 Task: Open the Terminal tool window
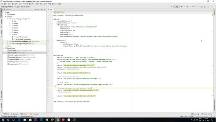tap(24, 114)
